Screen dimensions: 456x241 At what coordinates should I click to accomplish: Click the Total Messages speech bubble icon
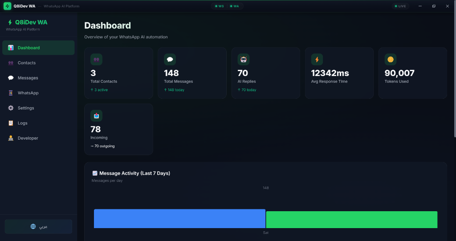(170, 60)
